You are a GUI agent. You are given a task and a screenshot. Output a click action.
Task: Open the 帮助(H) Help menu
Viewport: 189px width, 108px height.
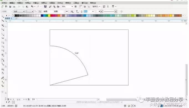click(93, 3)
